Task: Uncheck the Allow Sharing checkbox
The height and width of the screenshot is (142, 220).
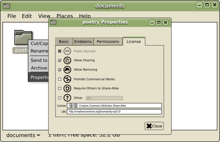Action: [x=60, y=60]
